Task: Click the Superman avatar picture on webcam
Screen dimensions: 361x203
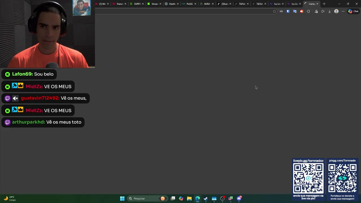Action: pos(82,8)
